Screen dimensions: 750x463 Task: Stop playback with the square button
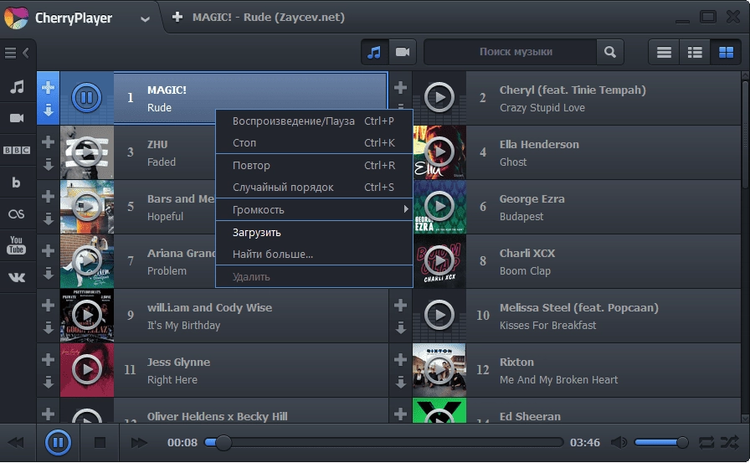point(100,442)
